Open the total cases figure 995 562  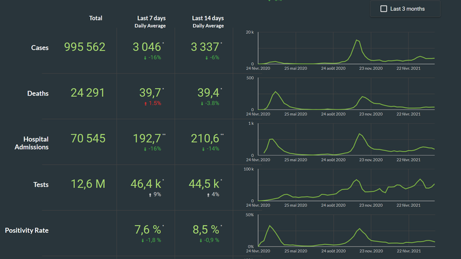tap(84, 47)
